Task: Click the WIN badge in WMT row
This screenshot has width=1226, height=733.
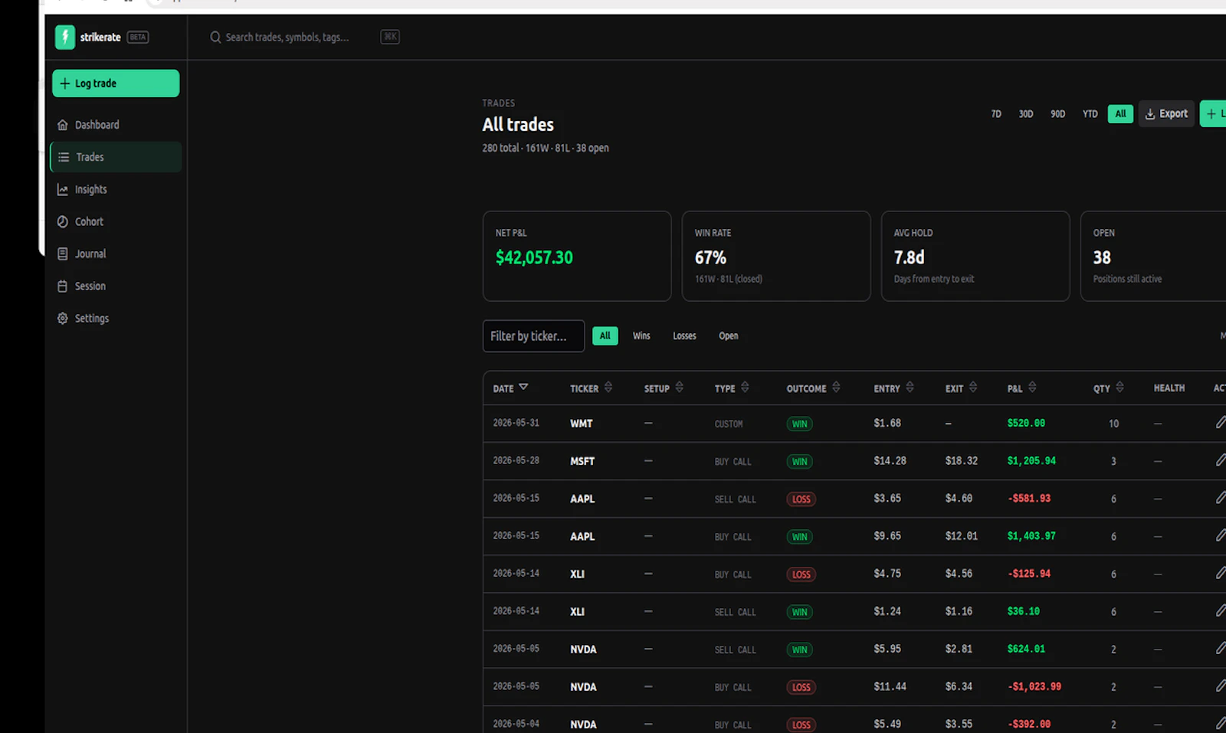Action: pos(799,424)
